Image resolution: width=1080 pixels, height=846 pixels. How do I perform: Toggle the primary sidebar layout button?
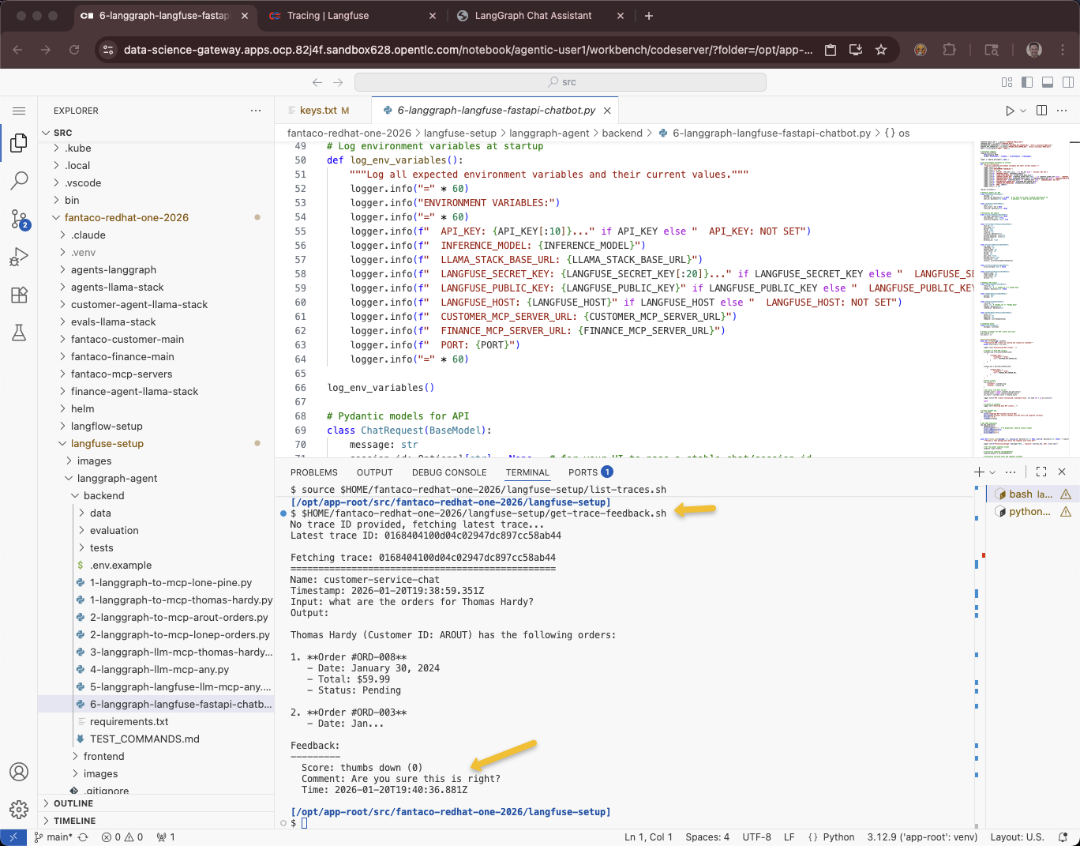(x=1027, y=82)
